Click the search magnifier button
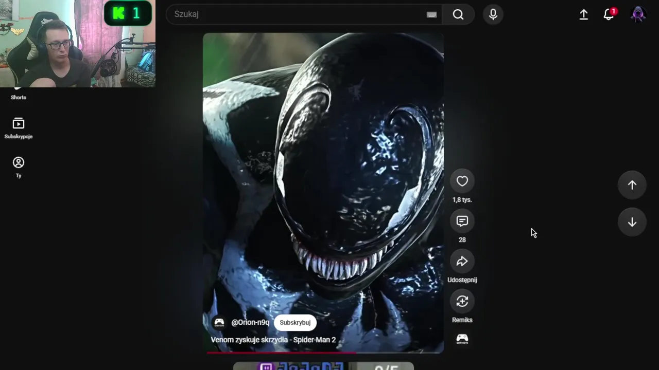Image resolution: width=659 pixels, height=370 pixels. 458,14
